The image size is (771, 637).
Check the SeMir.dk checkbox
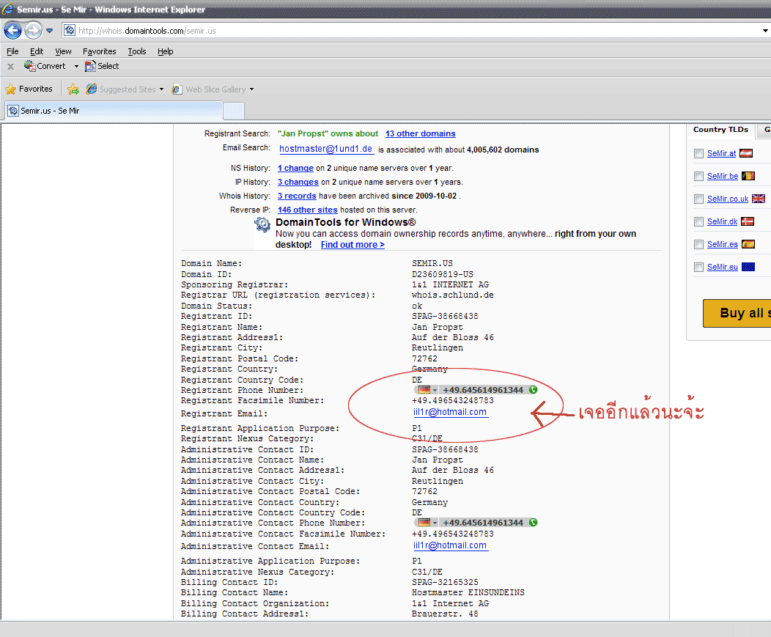[x=698, y=222]
